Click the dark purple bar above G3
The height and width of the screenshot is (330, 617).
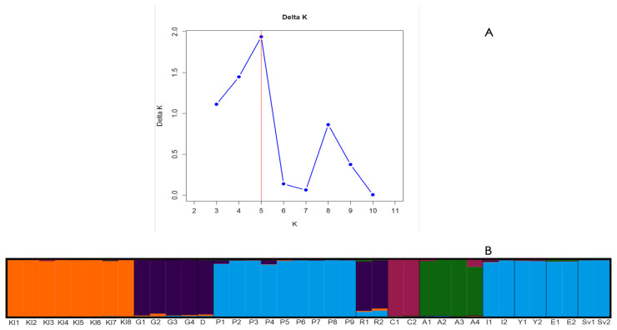173,287
